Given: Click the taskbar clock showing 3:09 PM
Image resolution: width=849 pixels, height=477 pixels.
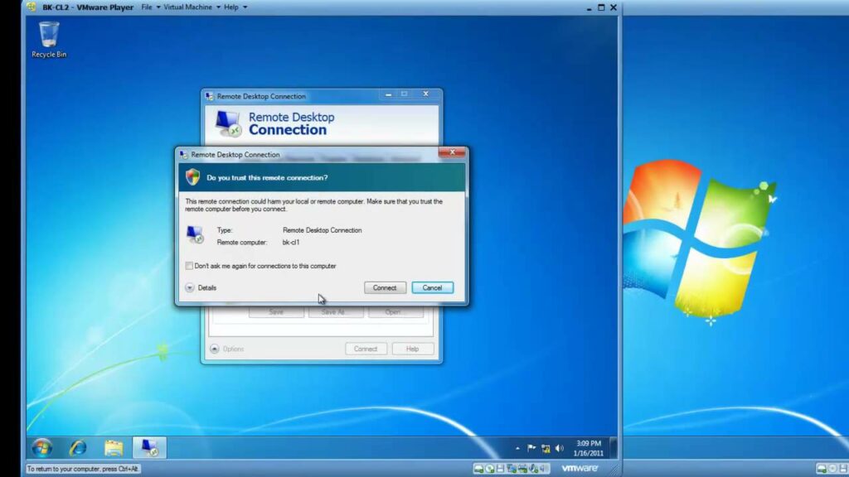Looking at the screenshot, I should click(589, 448).
